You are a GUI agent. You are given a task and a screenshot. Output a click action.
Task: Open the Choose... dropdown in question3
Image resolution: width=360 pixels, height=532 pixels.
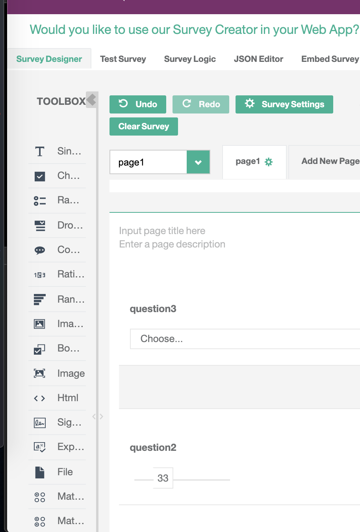(x=244, y=339)
